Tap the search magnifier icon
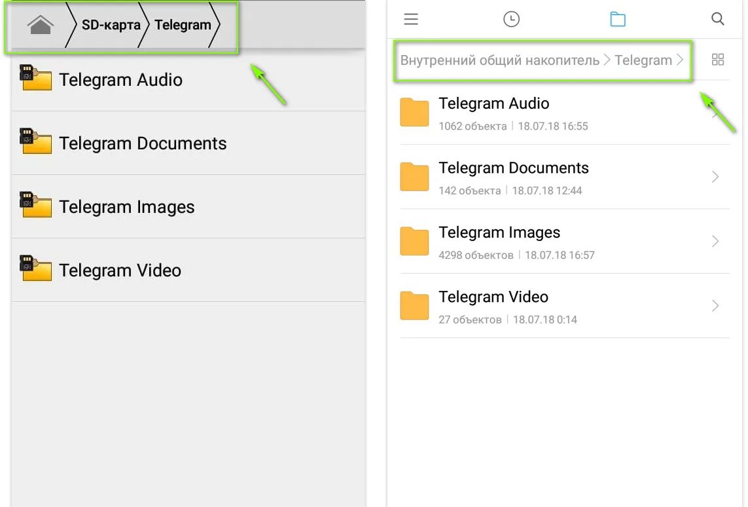Viewport: 748px width, 507px height. (x=717, y=19)
